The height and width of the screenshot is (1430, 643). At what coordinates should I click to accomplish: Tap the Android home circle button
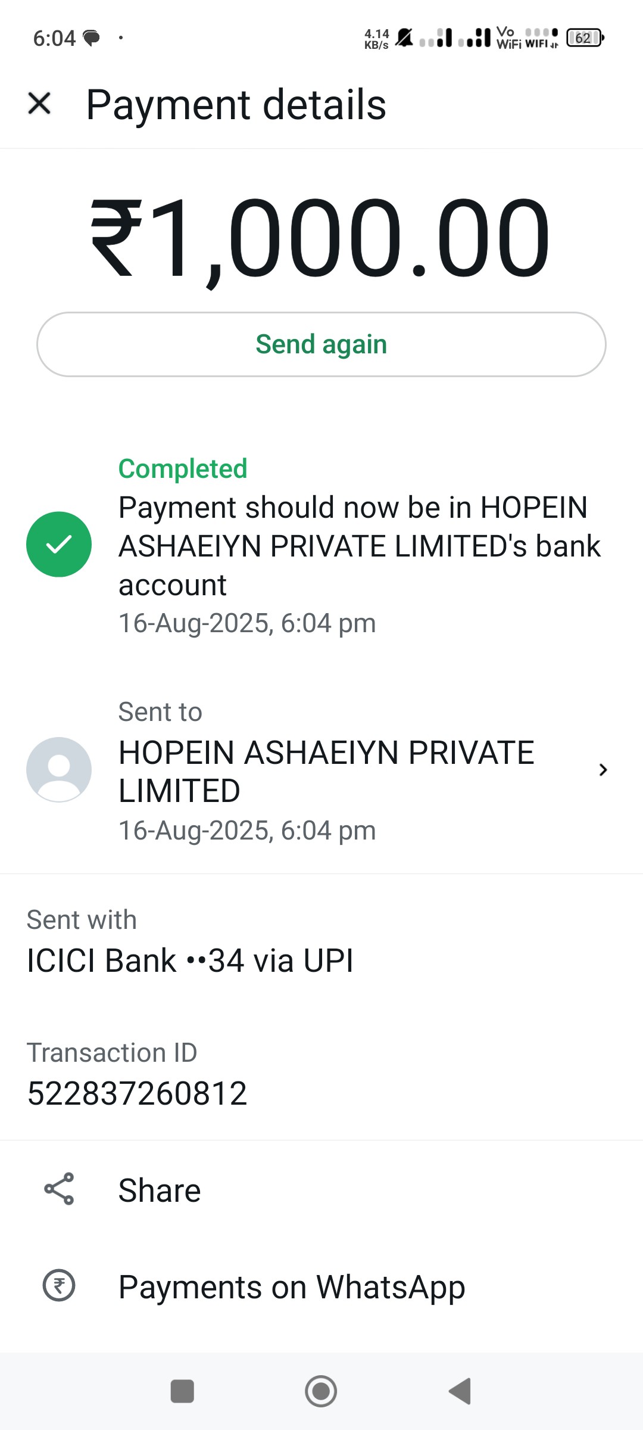click(x=321, y=1391)
